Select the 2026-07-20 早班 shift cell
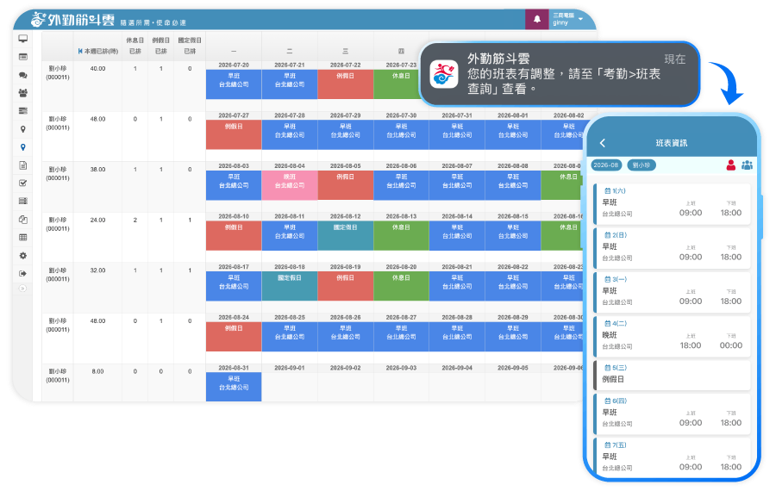The width and height of the screenshot is (776, 491). coord(234,84)
